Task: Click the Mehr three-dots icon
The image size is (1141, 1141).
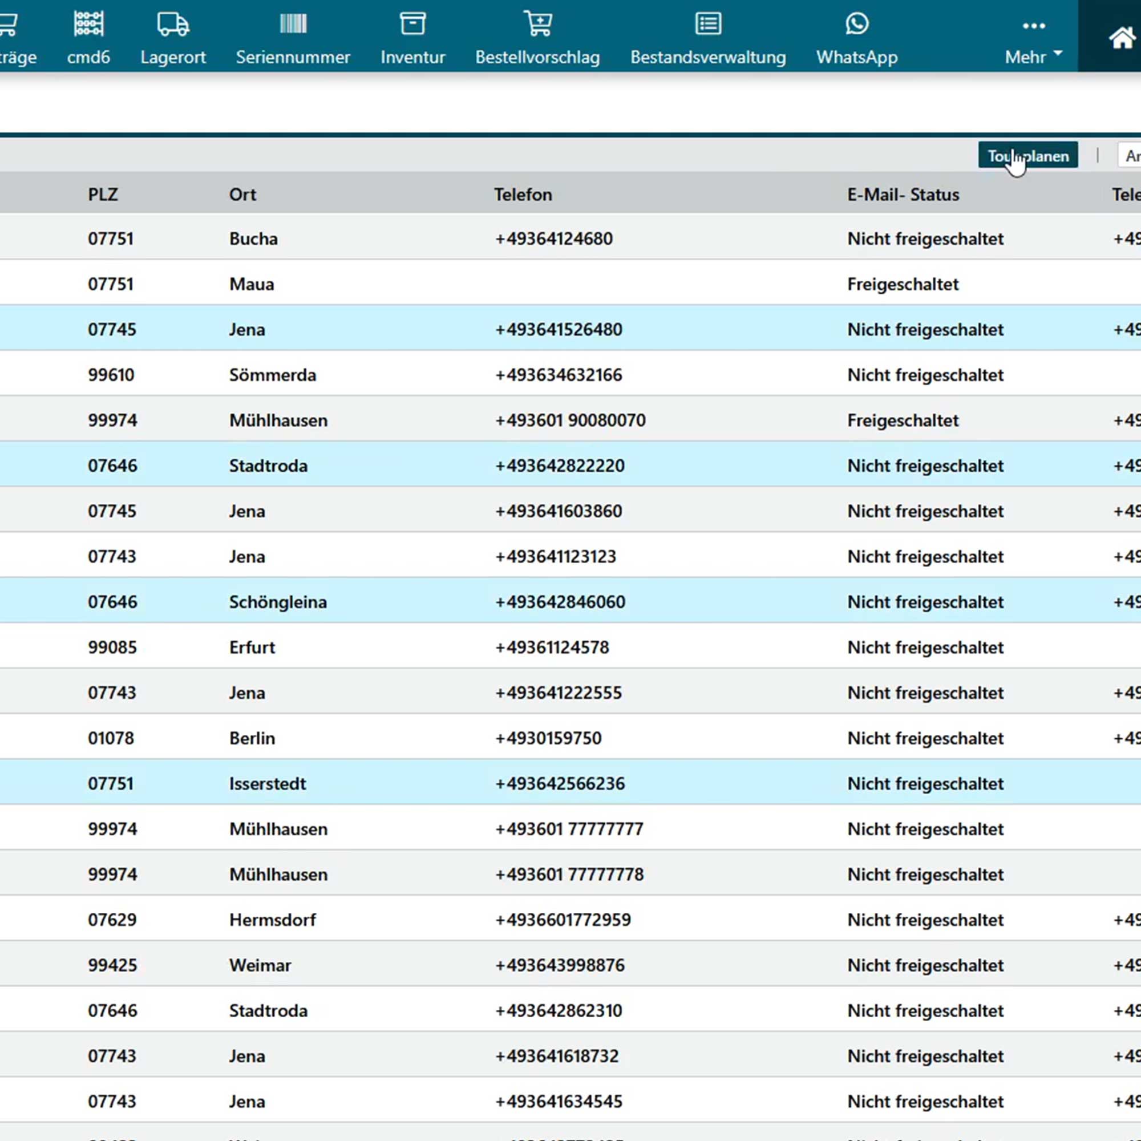Action: (1034, 26)
